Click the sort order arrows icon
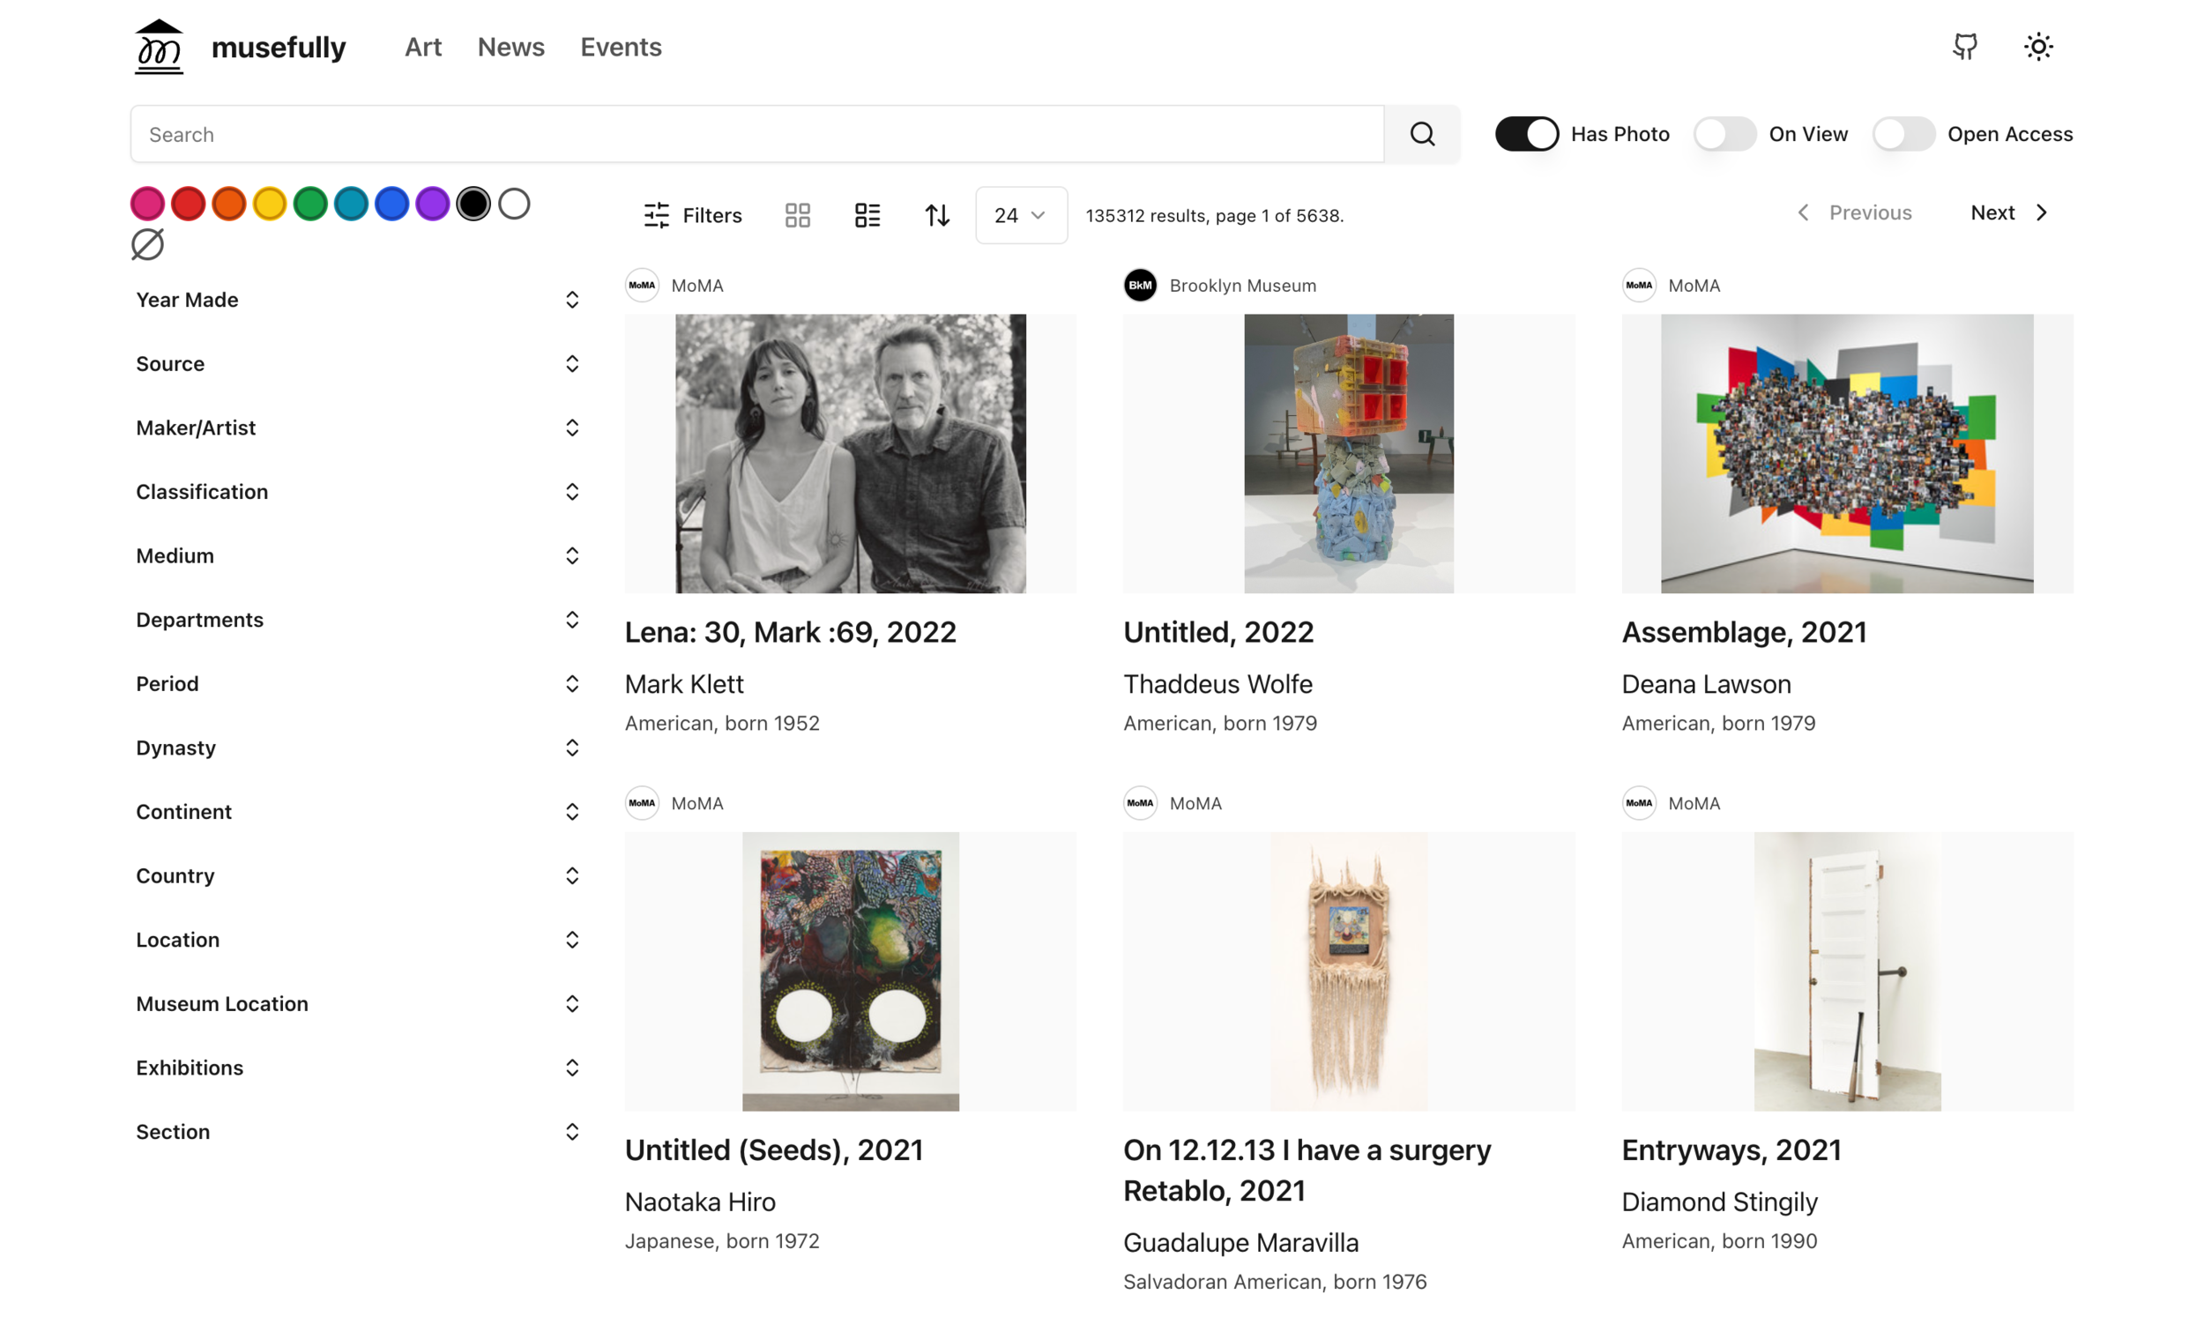 (936, 216)
